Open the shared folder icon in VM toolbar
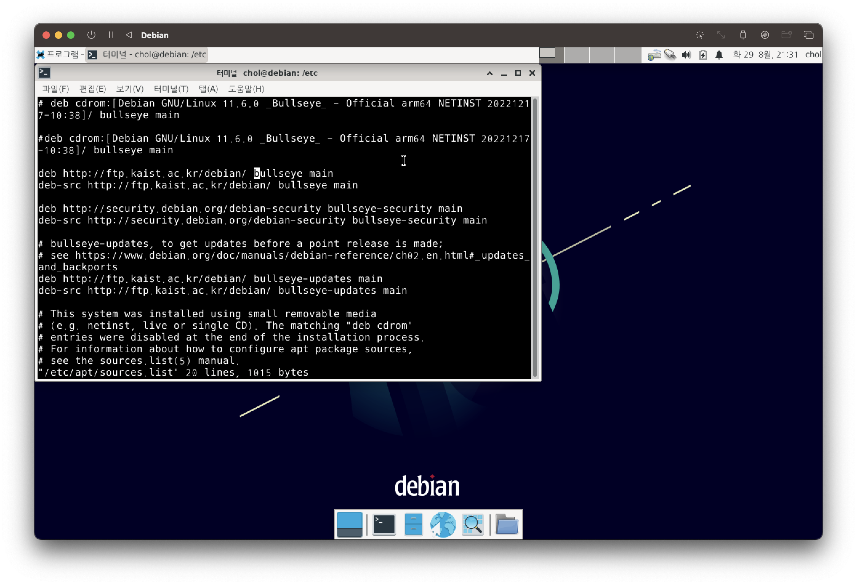Viewport: 857px width, 585px height. coord(787,35)
